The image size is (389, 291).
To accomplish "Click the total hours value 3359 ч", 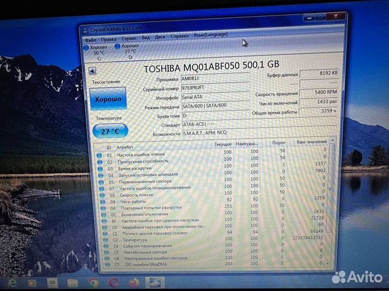I will [x=318, y=111].
